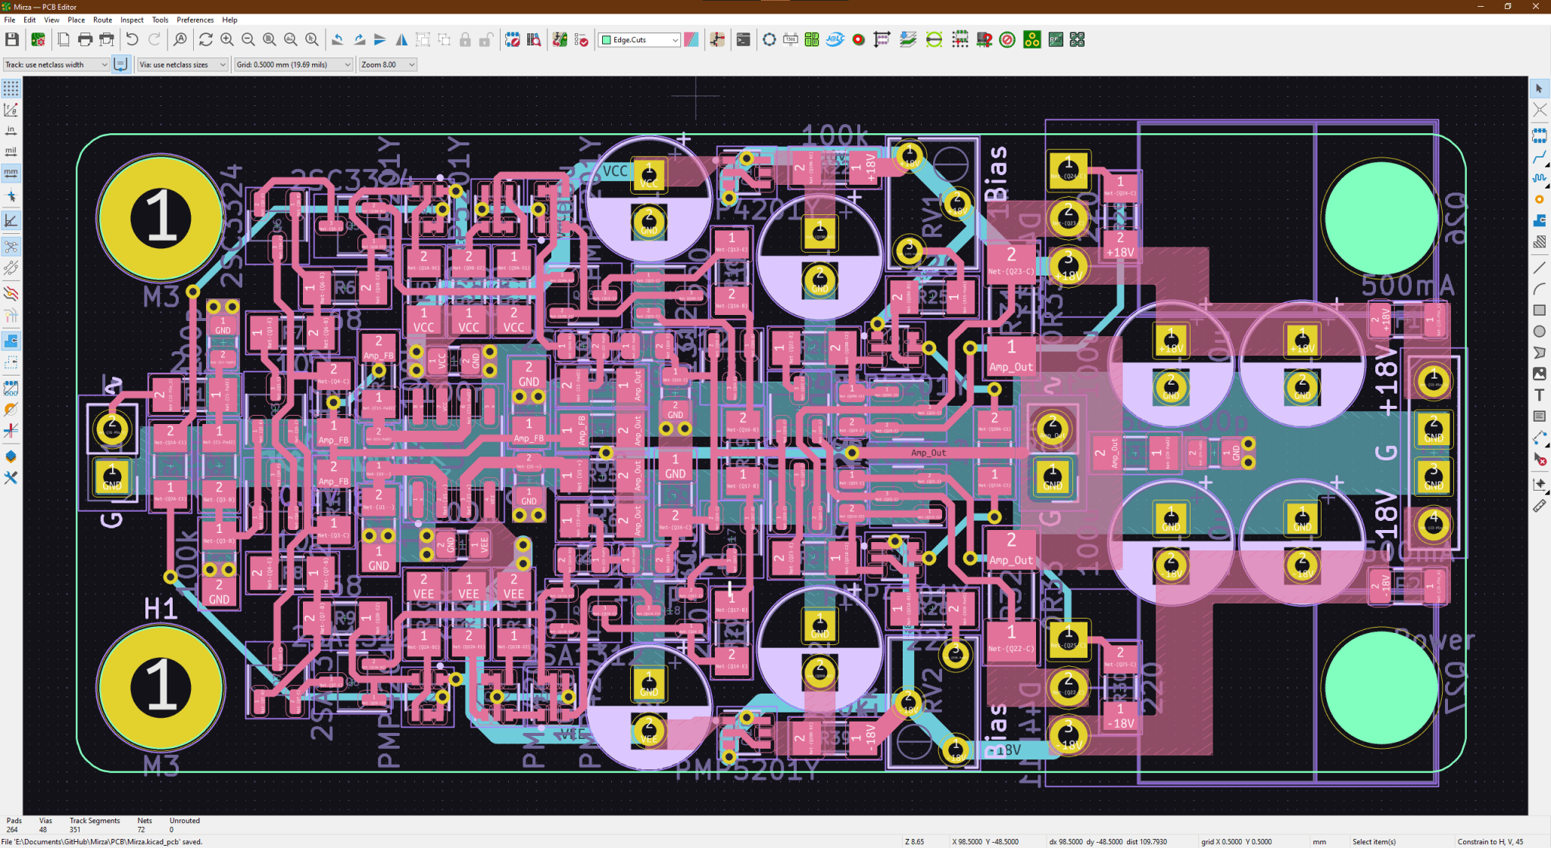
Task: Select the Measure tool ruler icon
Action: 1539,506
